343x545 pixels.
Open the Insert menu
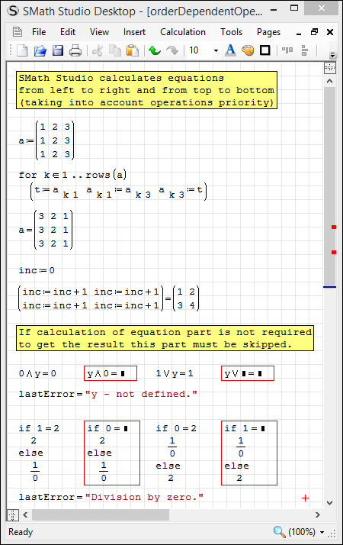134,32
